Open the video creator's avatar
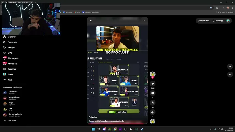Screen dimensions: 235x132 tap(153, 74)
